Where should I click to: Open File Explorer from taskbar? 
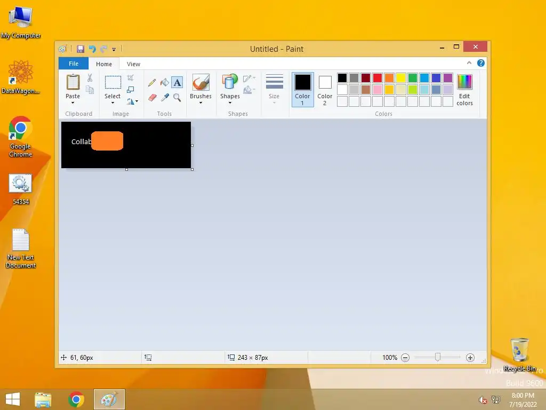coord(43,399)
